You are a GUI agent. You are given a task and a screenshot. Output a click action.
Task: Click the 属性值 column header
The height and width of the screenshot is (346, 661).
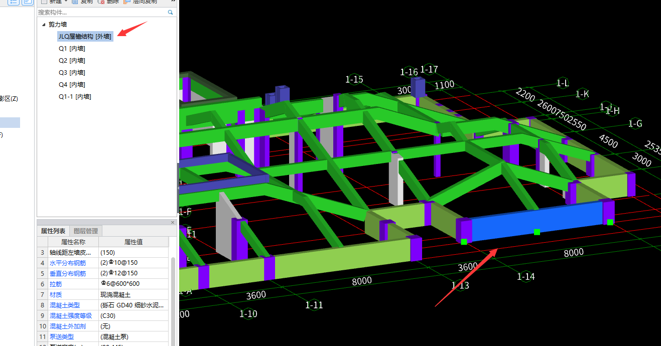134,242
